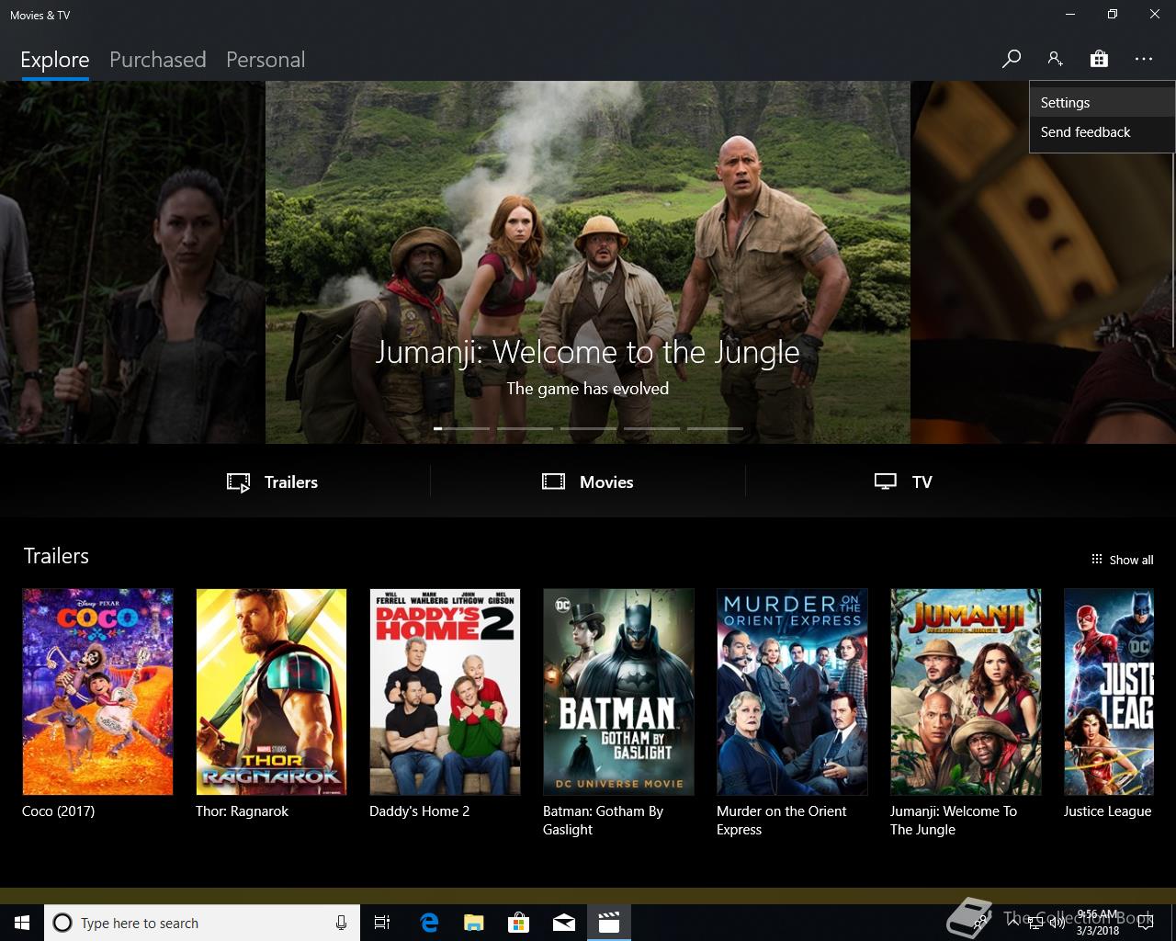Image resolution: width=1176 pixels, height=941 pixels.
Task: Switch to the Personal tab
Action: [266, 60]
